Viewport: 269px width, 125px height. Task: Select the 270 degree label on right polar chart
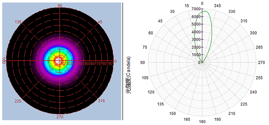coord(261,62)
